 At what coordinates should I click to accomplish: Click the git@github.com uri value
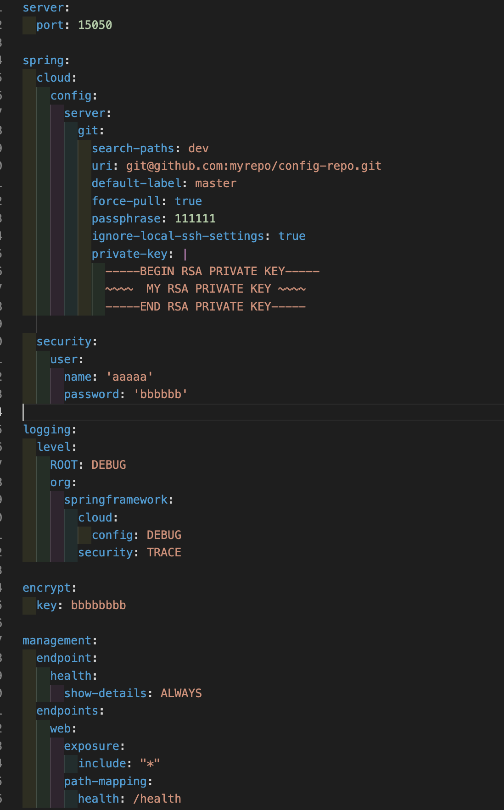tap(253, 166)
